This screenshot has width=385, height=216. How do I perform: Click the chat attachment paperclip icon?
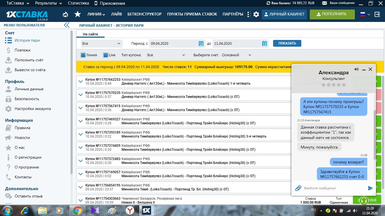click(298, 188)
